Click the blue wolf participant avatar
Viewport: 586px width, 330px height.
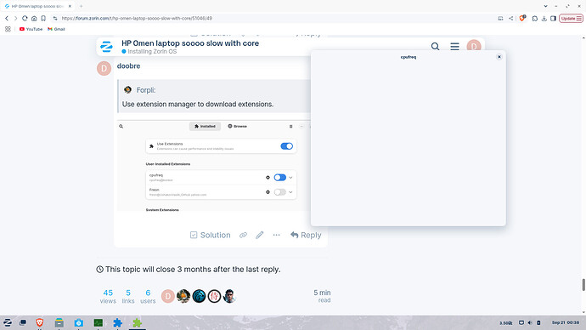pyautogui.click(x=199, y=296)
